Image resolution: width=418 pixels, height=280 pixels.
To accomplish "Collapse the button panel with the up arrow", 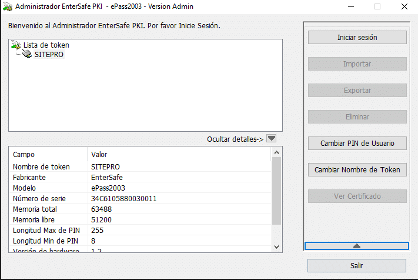I will point(357,246).
